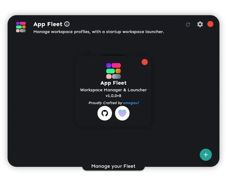Open the omegaui author link
This screenshot has width=227, height=182.
pyautogui.click(x=131, y=103)
